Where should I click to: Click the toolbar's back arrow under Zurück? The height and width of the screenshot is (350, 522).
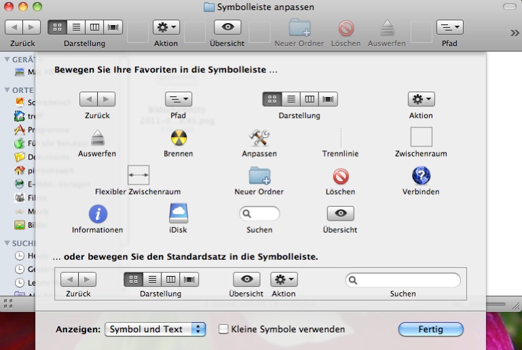coord(14,27)
